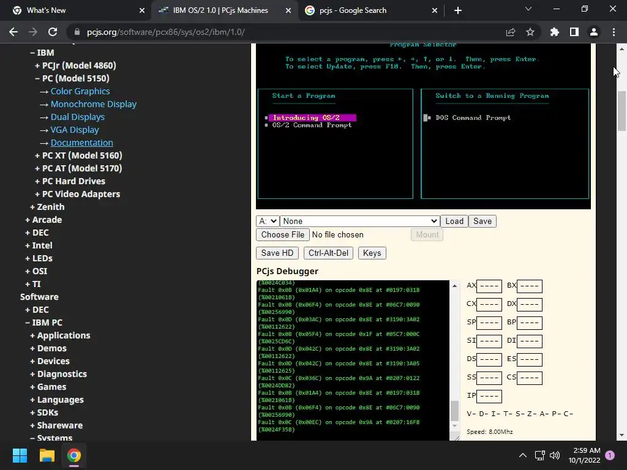The image size is (627, 470).
Task: Click the AX register field
Action: [x=489, y=286]
